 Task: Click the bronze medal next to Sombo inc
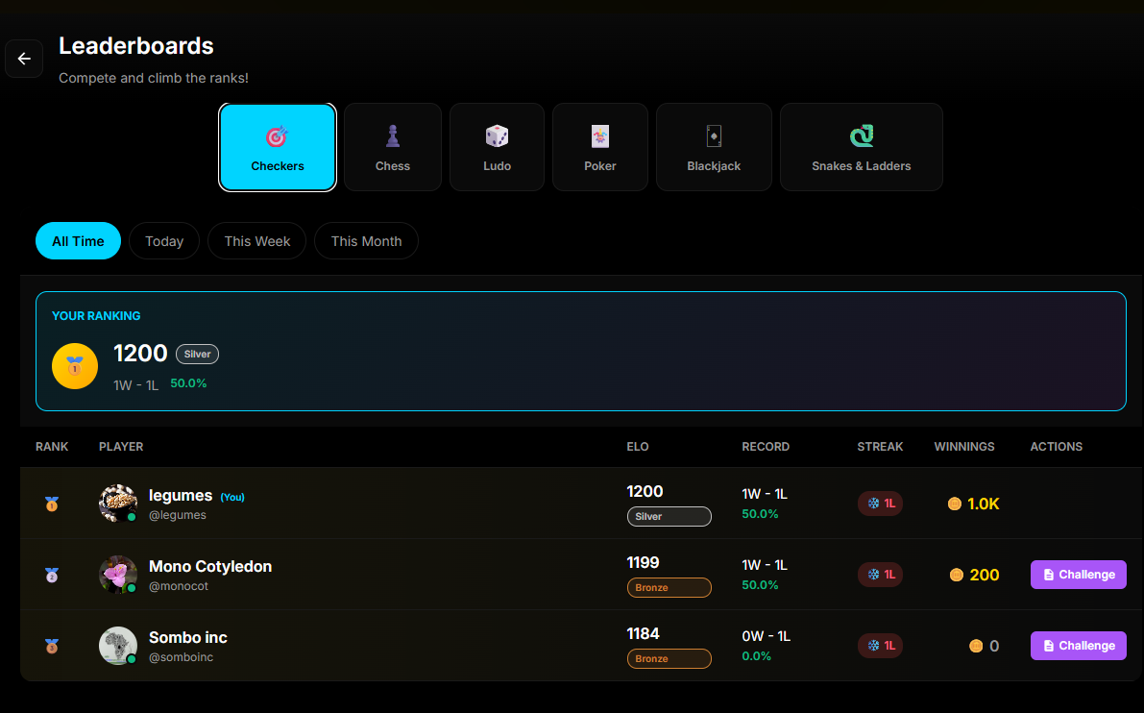point(52,645)
